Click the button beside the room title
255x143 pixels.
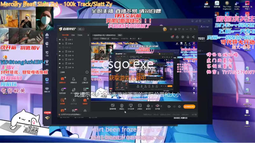coord(120,35)
